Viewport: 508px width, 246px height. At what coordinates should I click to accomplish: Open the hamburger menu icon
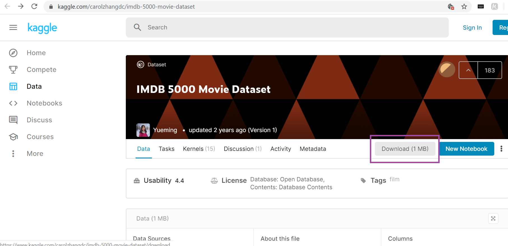click(x=13, y=27)
